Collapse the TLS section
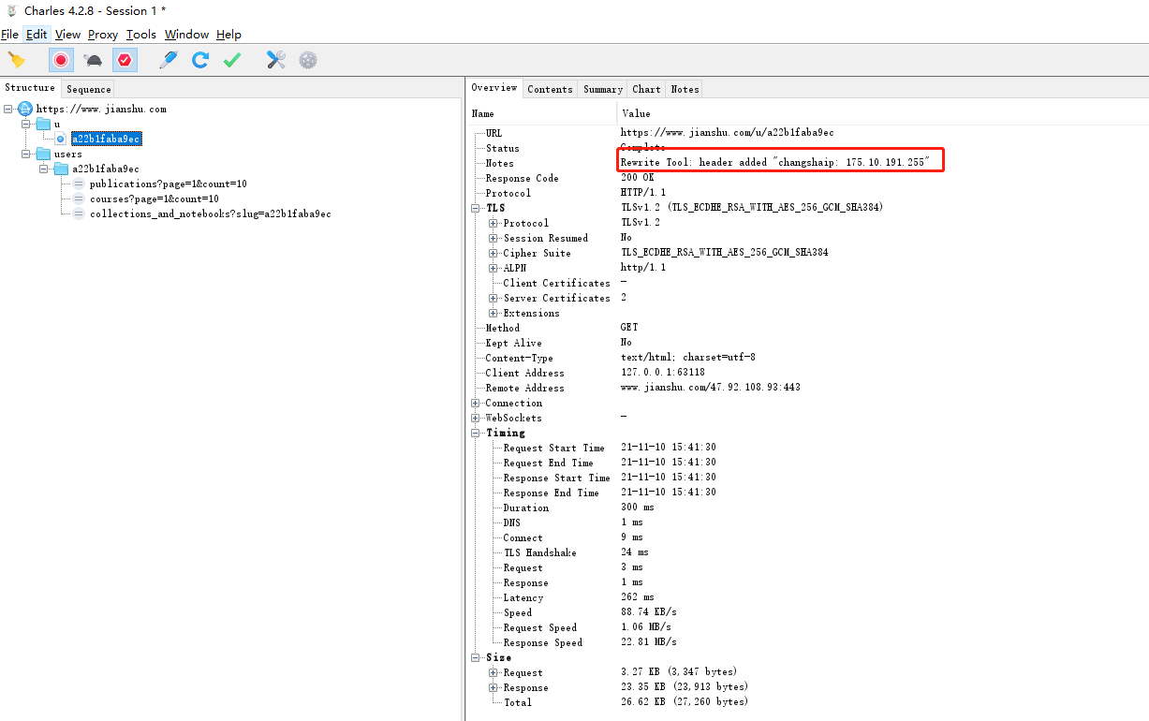Screen dimensions: 1149x721 click(476, 208)
